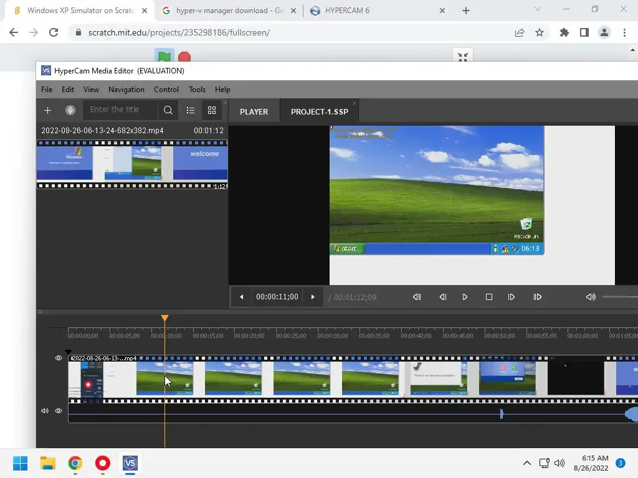638x478 pixels.
Task: Mute the player volume speaker icon
Action: 591,297
